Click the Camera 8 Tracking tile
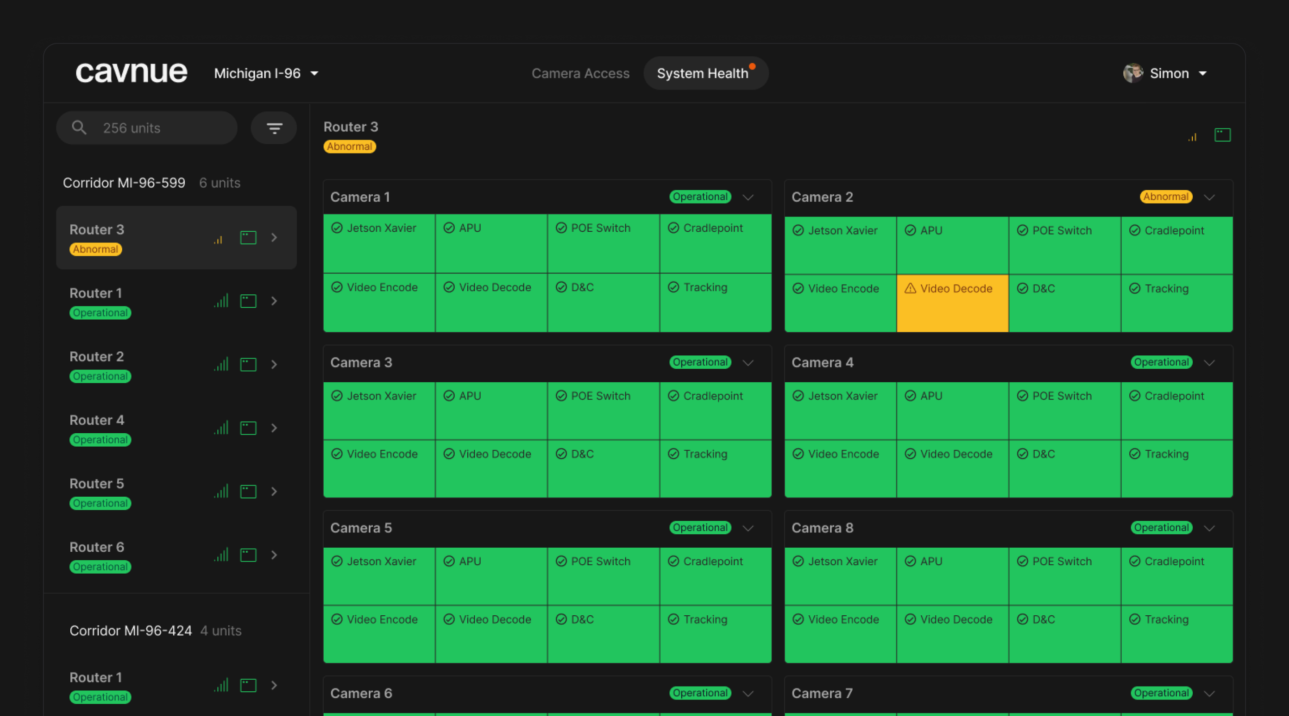 click(x=1177, y=635)
